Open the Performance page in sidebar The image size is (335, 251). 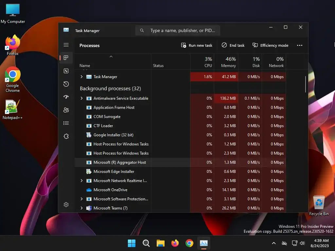(x=66, y=71)
